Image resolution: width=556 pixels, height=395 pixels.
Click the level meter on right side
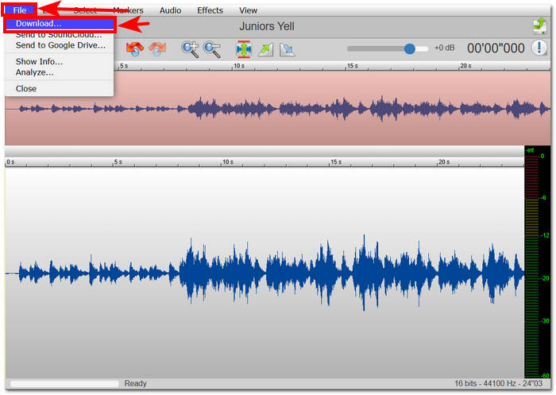coord(538,262)
